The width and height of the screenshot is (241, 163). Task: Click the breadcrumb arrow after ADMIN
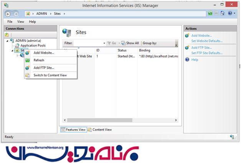51,14
